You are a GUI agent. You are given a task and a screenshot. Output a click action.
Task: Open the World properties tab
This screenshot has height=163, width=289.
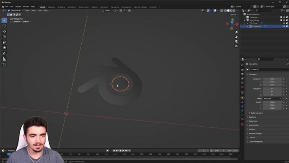(x=242, y=87)
